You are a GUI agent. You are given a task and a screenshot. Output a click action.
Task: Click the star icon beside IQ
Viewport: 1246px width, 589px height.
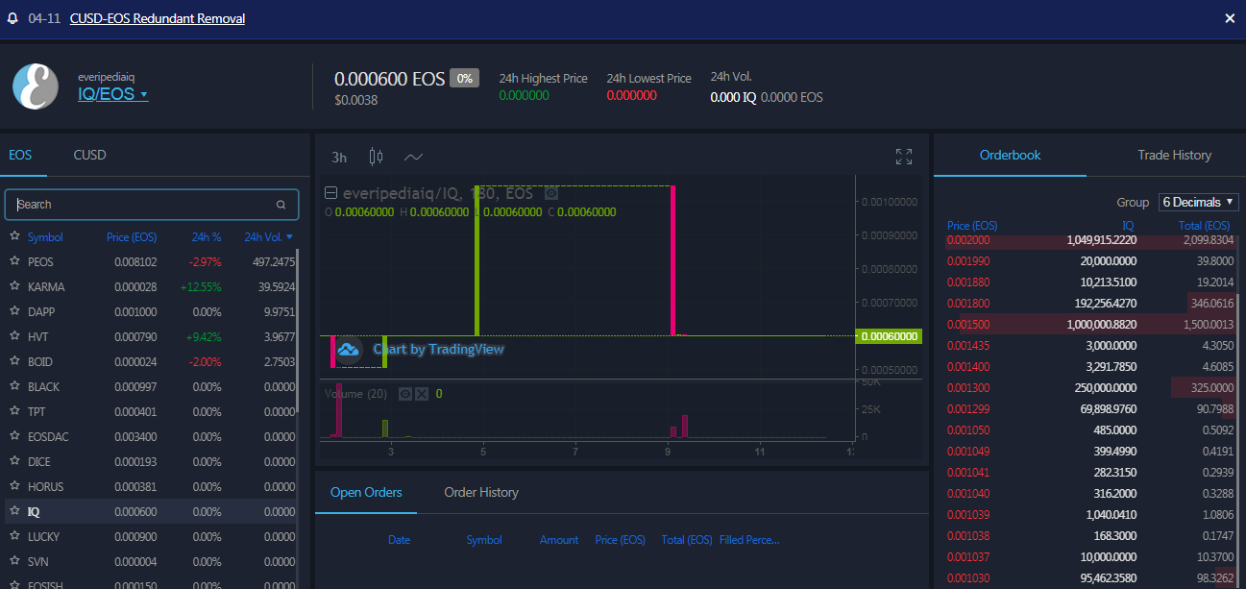pyautogui.click(x=14, y=511)
